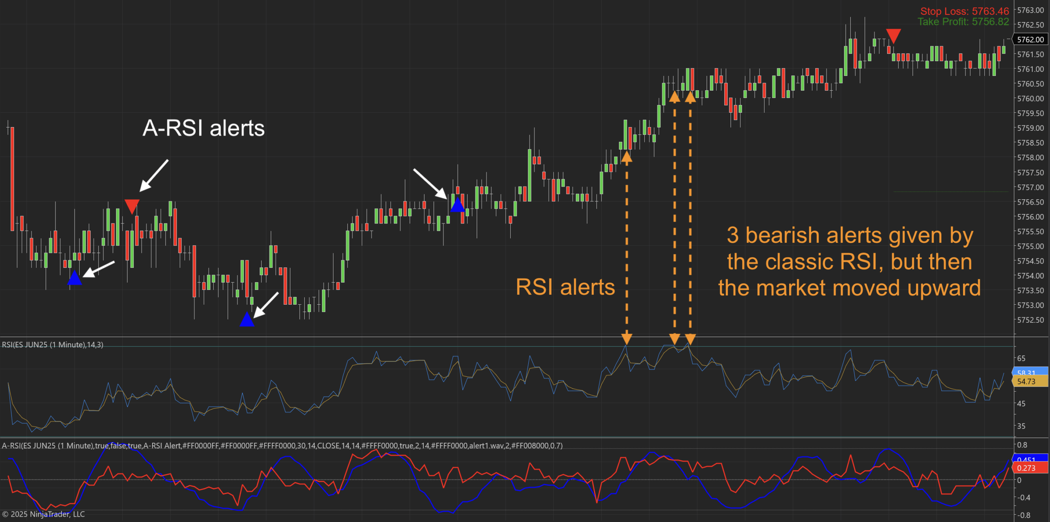Click the current price marker 5762.00
This screenshot has width=1050, height=522.
[1031, 39]
